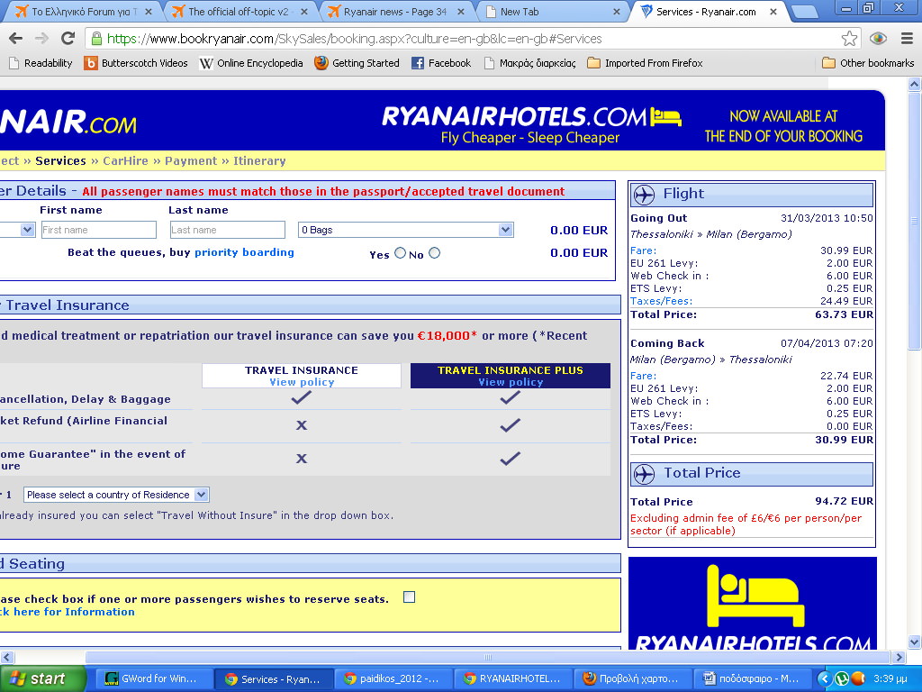The height and width of the screenshot is (692, 922).
Task: Open Imported From Firefox folder
Action: 645,63
